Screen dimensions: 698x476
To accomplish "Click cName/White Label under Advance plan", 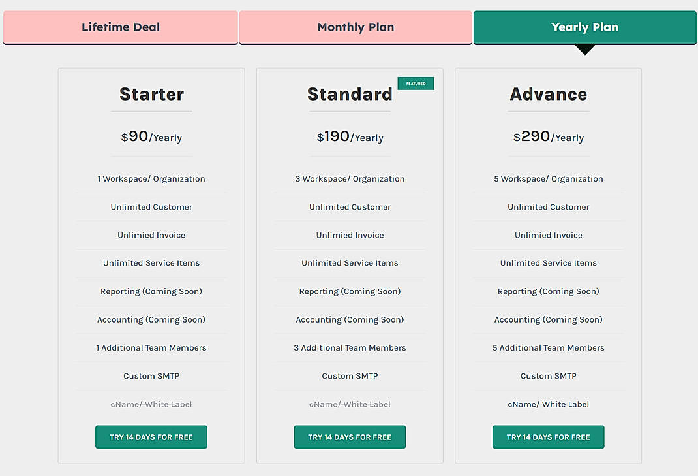I will 548,404.
